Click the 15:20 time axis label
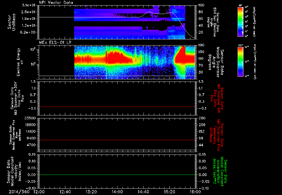 tap(169, 192)
